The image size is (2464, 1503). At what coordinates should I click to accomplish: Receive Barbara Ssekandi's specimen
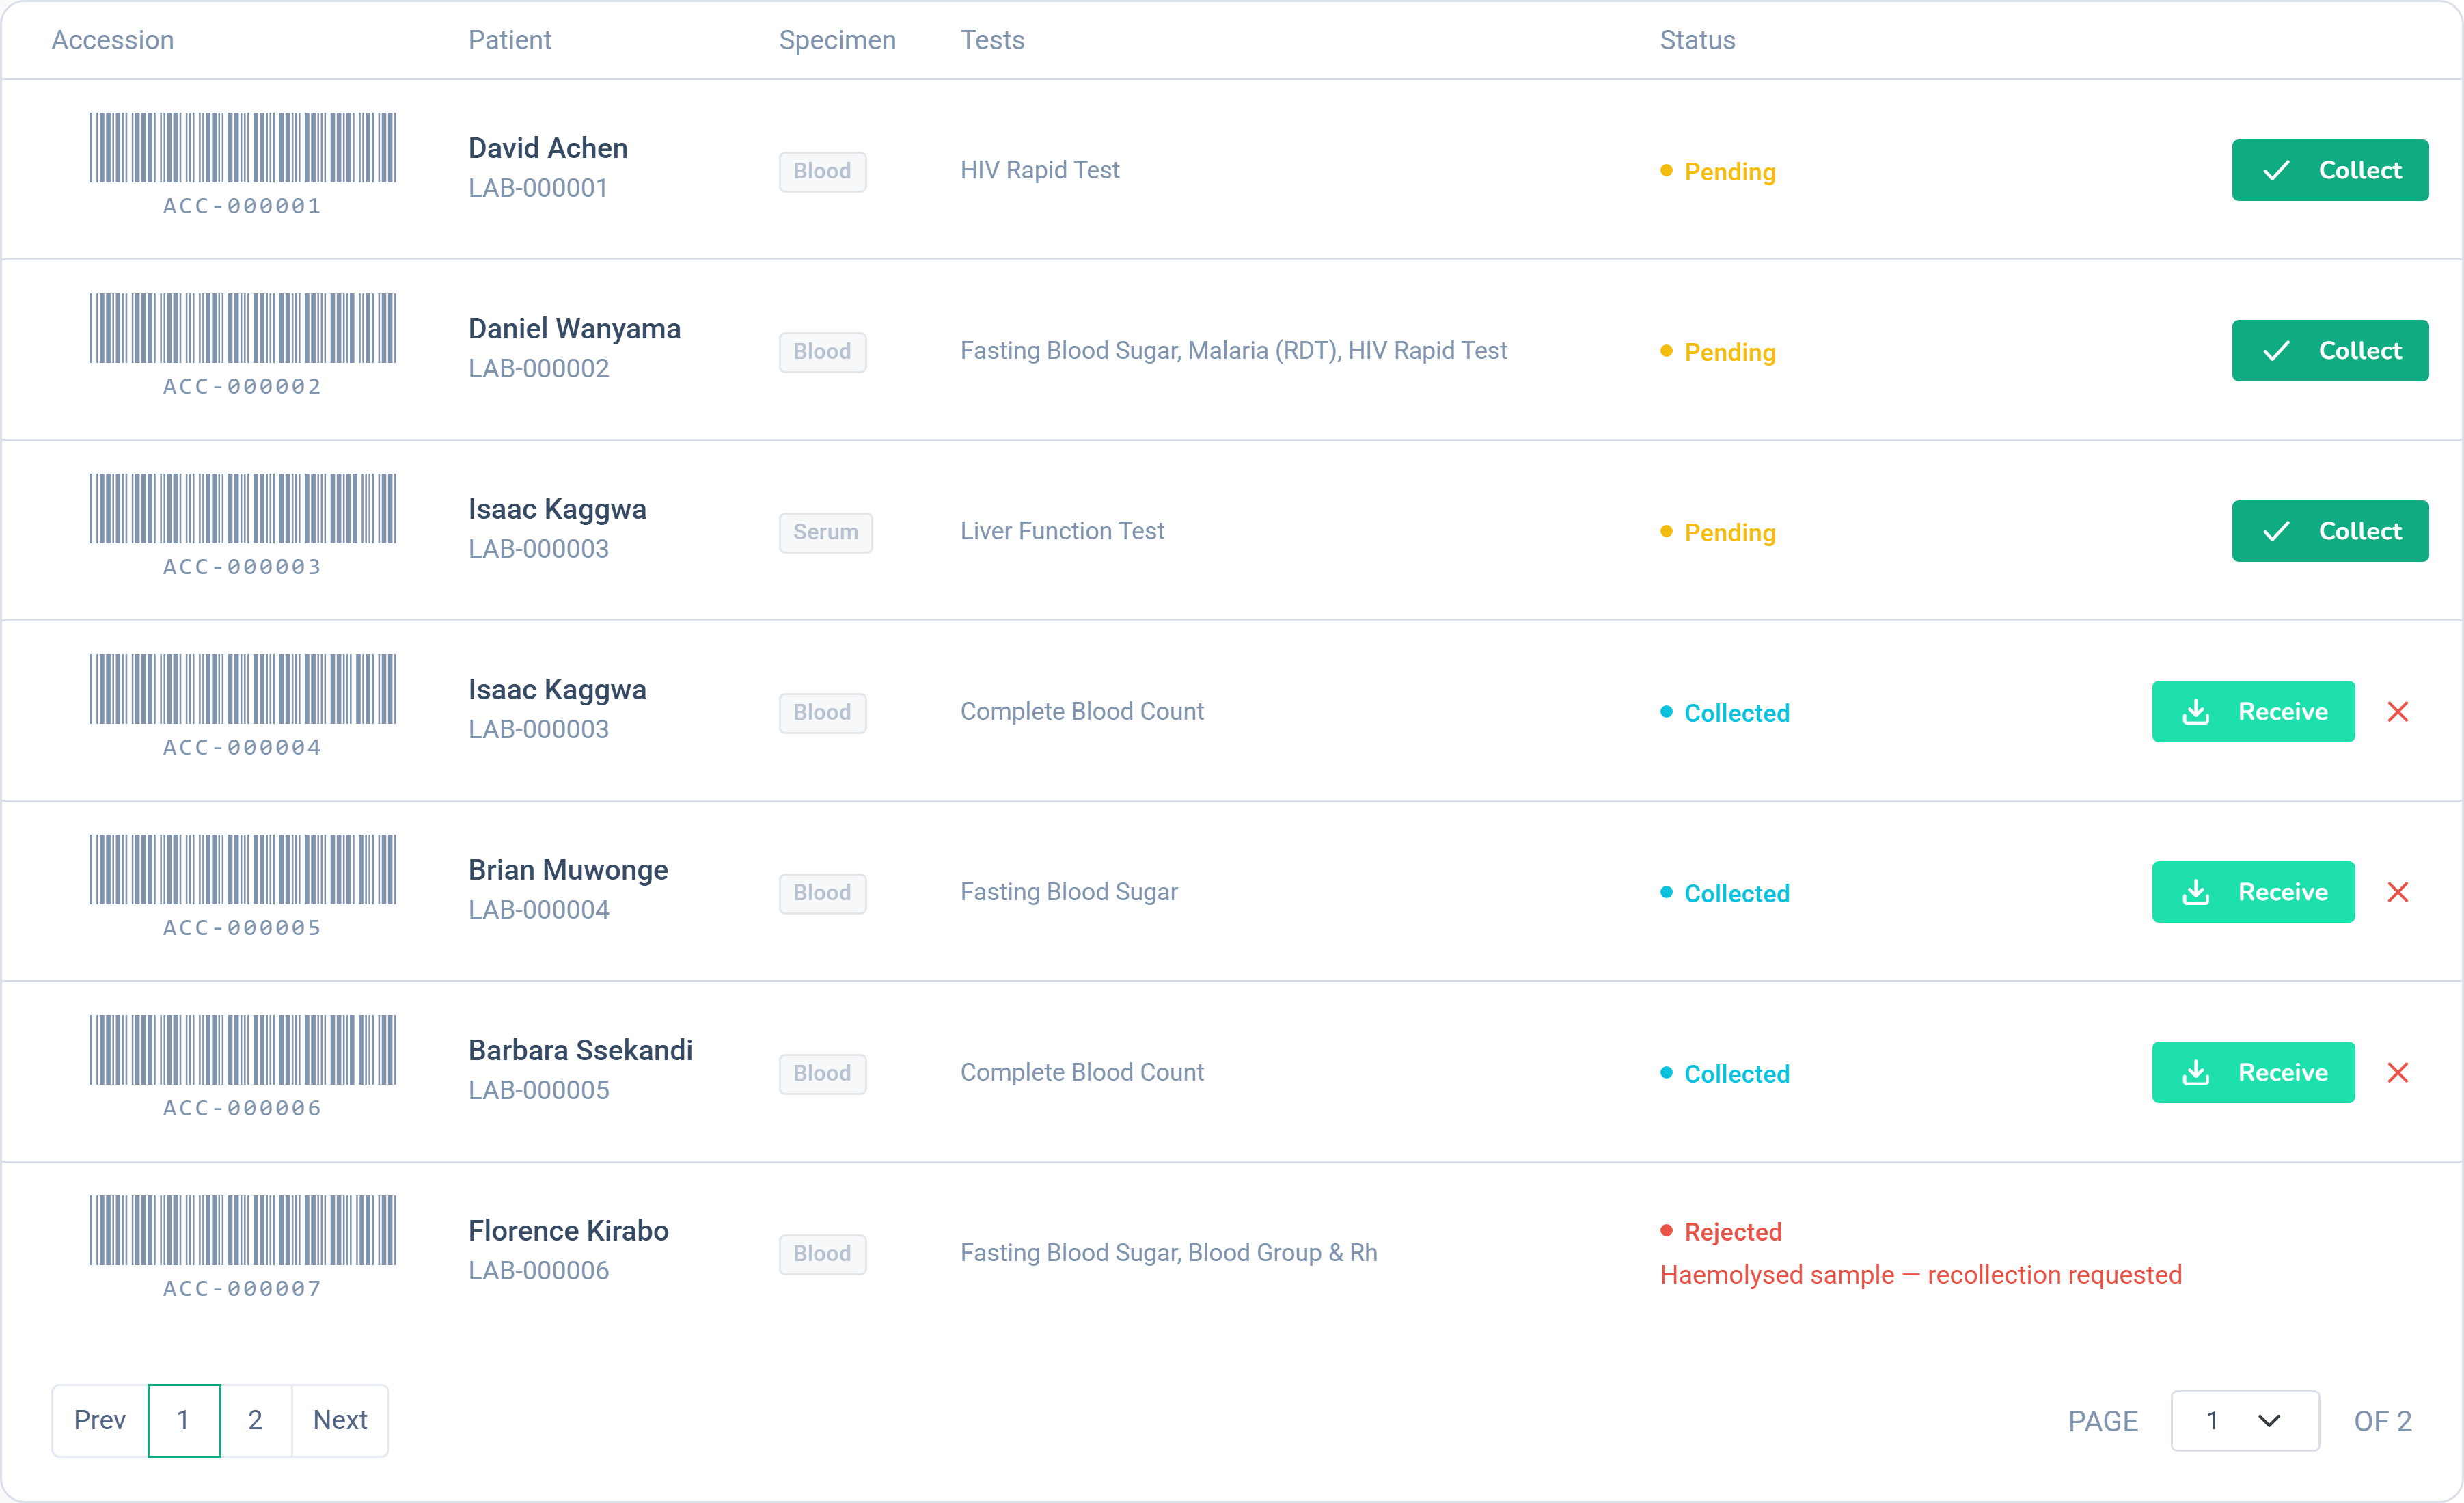[x=2252, y=1073]
